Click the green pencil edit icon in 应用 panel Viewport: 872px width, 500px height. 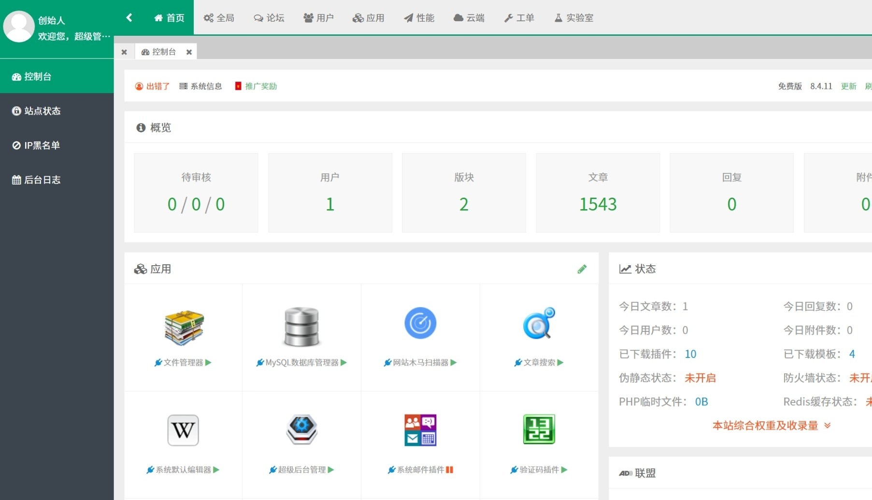click(582, 269)
